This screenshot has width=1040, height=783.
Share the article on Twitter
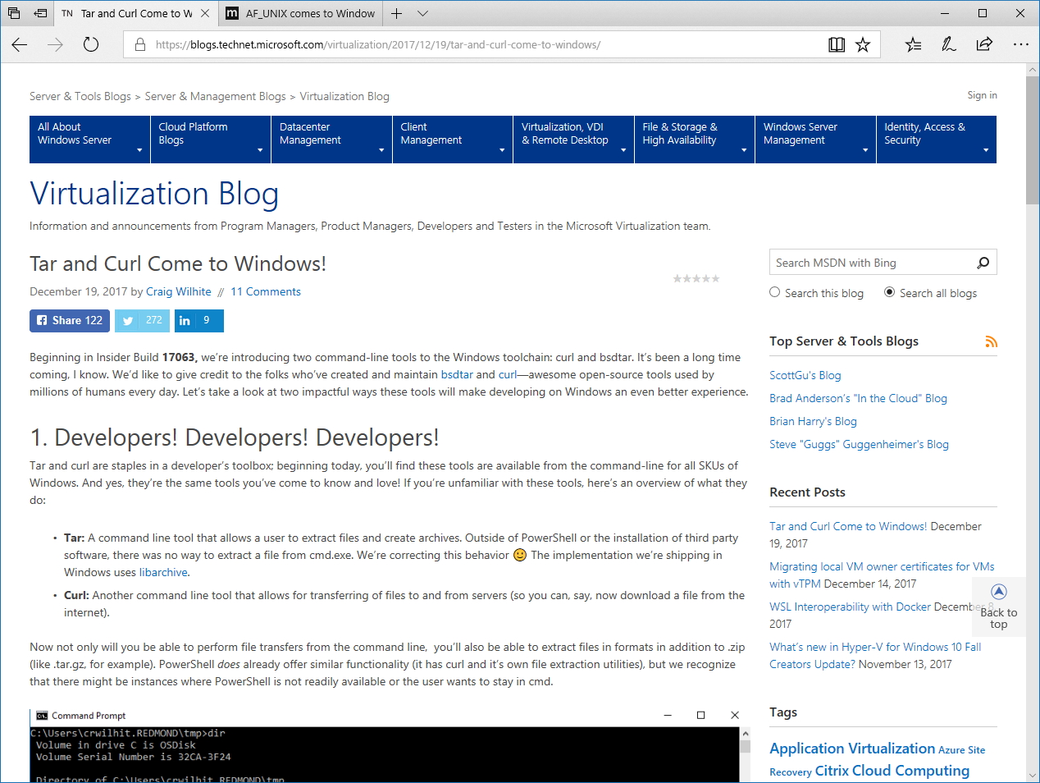coord(141,320)
